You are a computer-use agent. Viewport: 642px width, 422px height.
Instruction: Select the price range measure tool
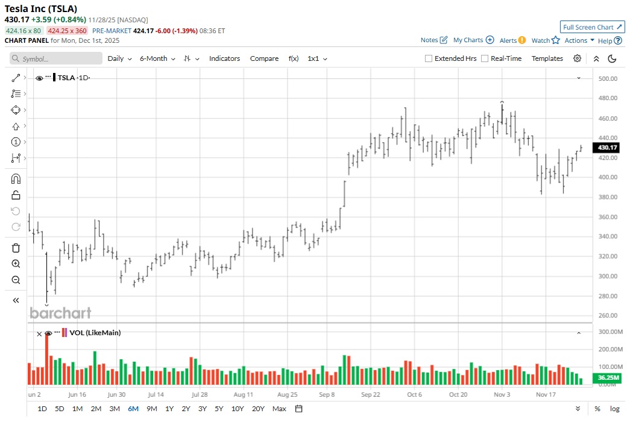[16, 158]
